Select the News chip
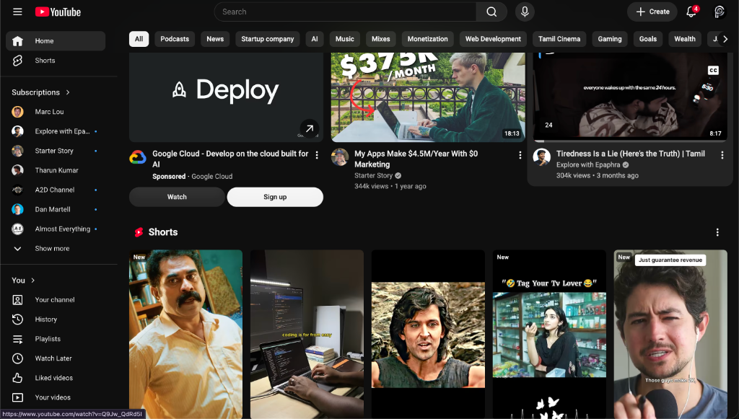 tap(215, 39)
